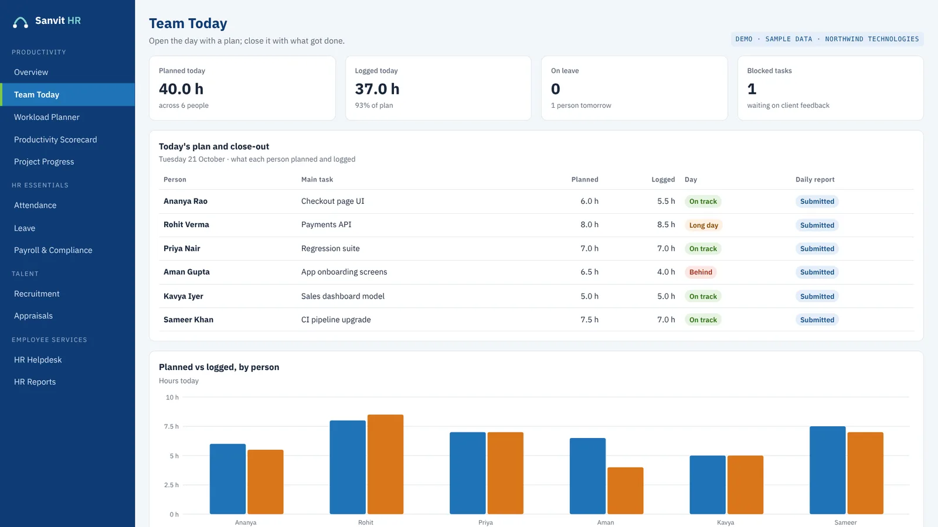This screenshot has width=938, height=527.
Task: Click Rohit Verma's Long day badge
Action: click(x=704, y=225)
